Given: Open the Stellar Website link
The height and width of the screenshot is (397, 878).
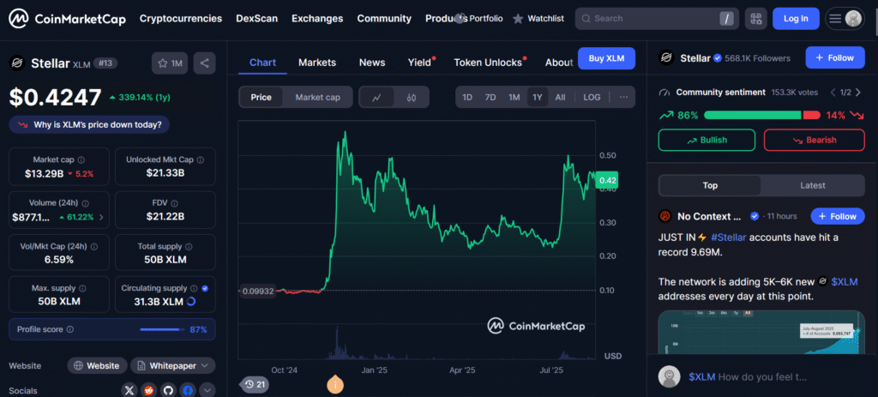Looking at the screenshot, I should [98, 365].
